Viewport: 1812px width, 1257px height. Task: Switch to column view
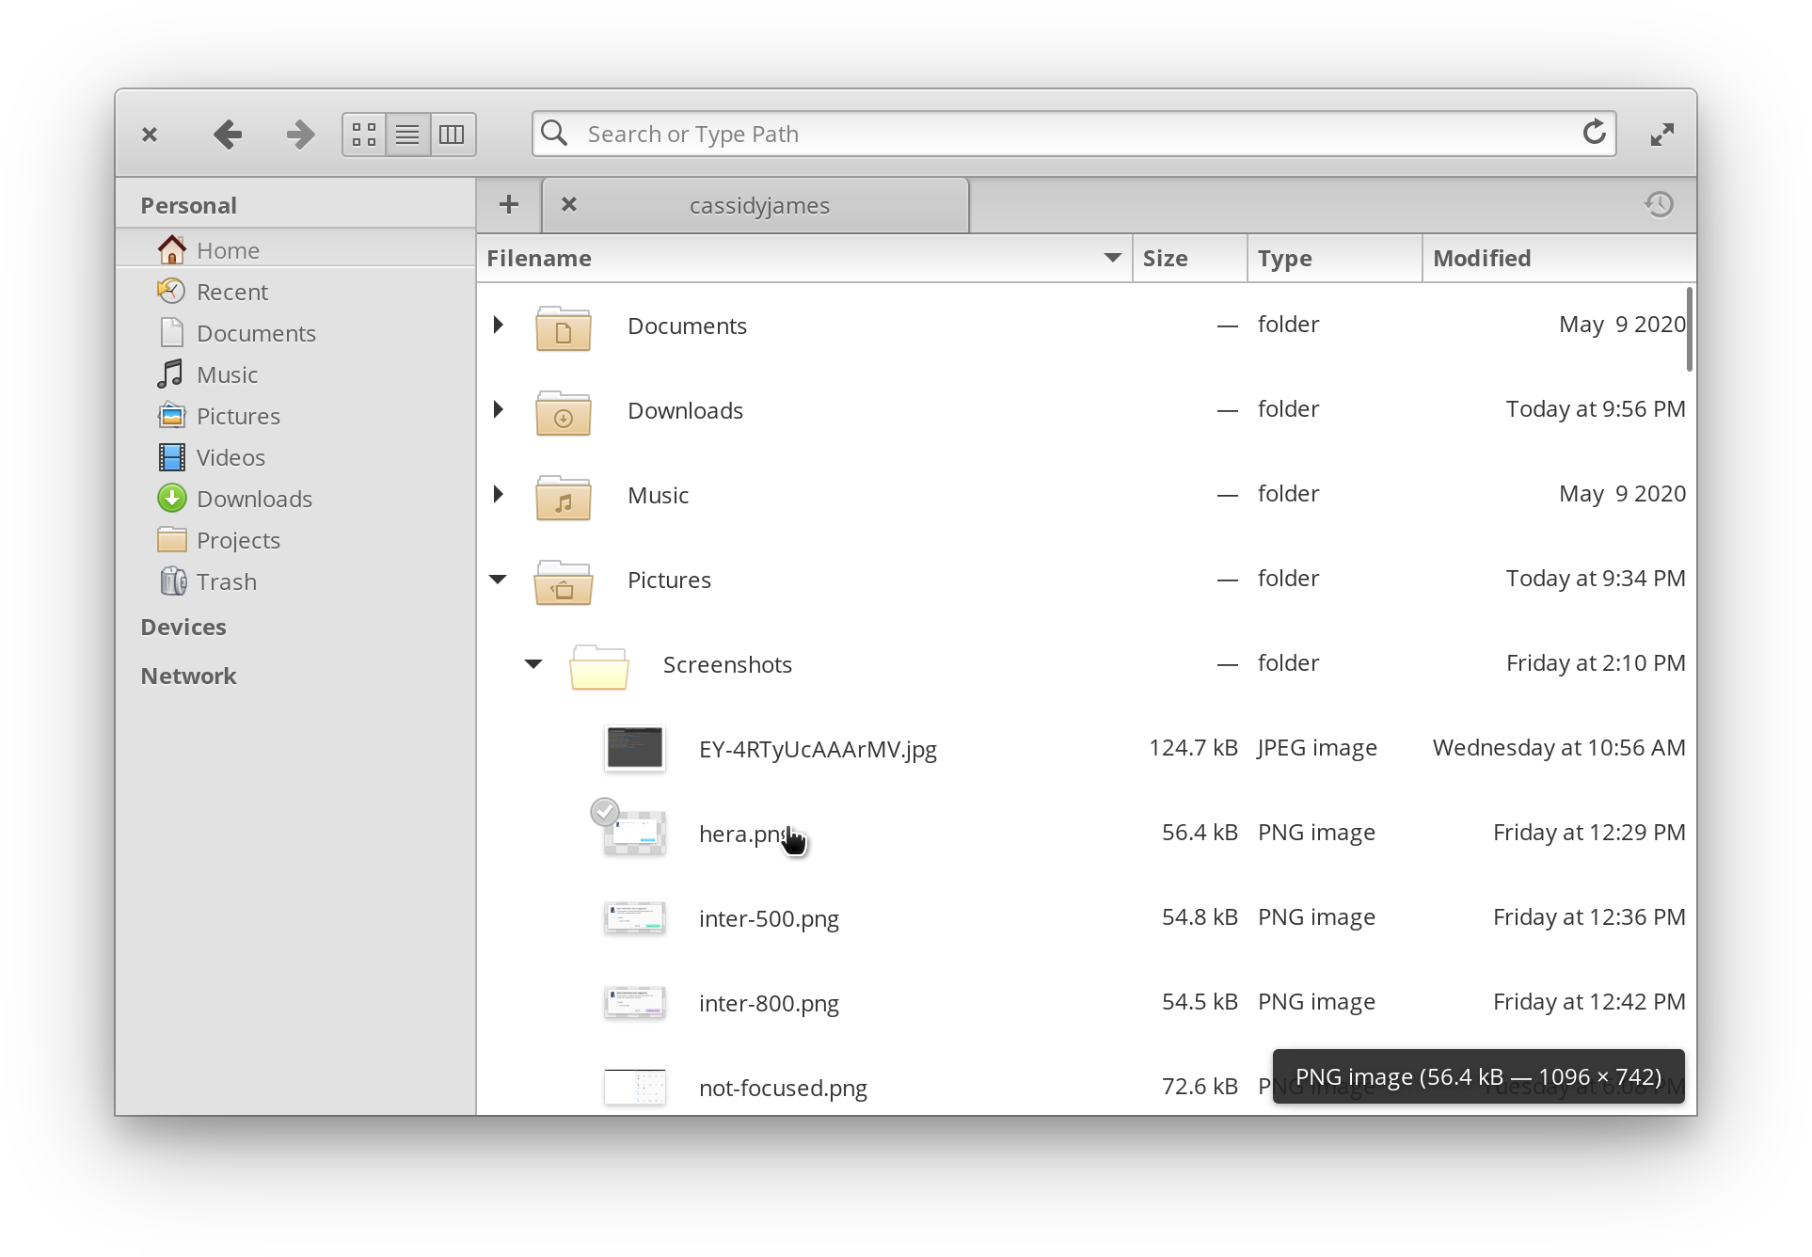click(451, 134)
